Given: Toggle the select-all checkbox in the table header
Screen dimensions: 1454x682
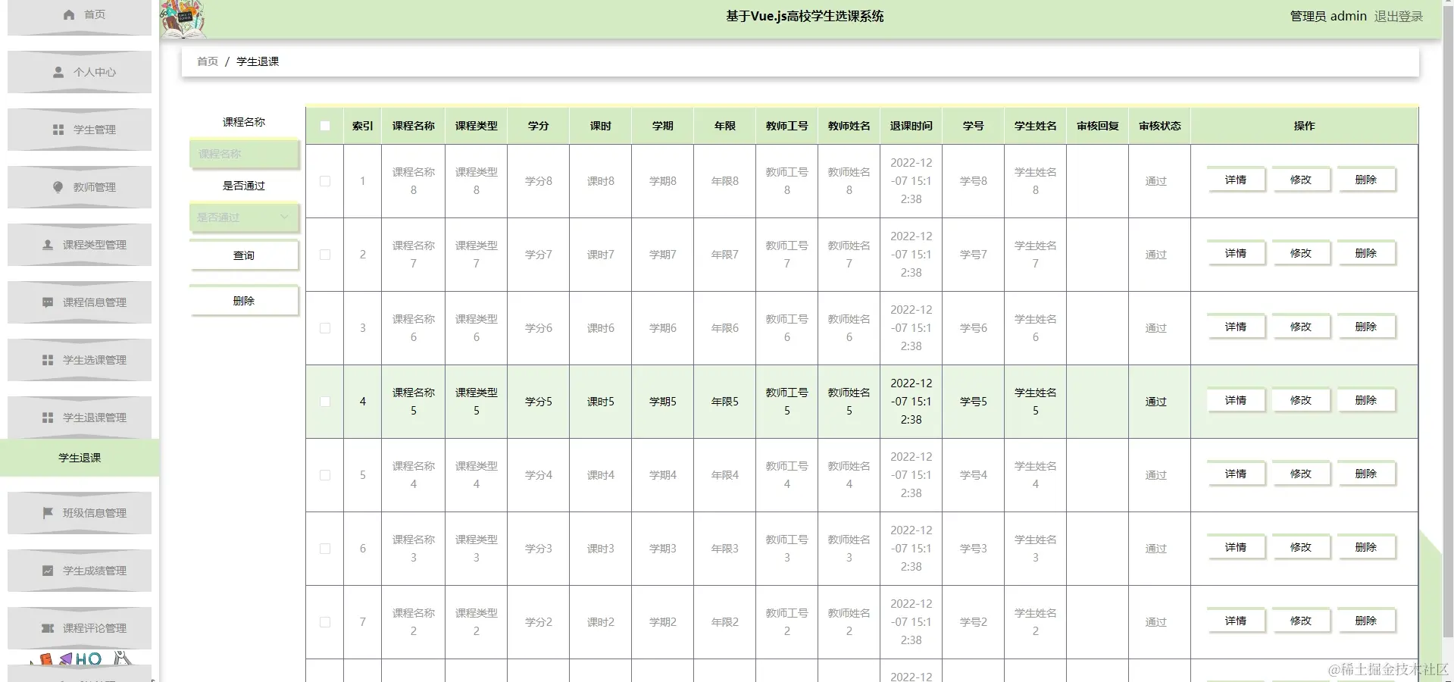Looking at the screenshot, I should click(325, 126).
